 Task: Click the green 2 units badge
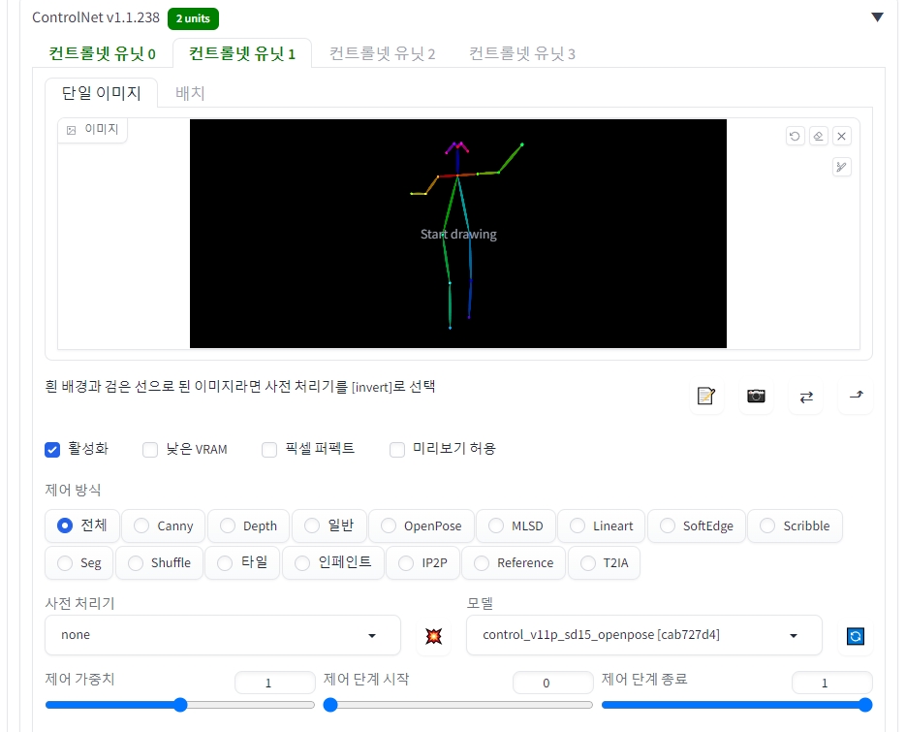(193, 18)
